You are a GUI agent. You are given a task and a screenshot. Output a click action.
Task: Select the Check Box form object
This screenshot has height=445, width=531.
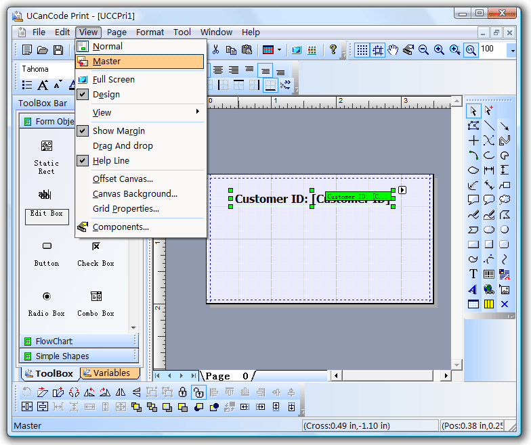[x=96, y=254]
